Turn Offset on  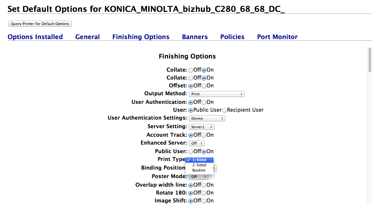[x=204, y=86]
